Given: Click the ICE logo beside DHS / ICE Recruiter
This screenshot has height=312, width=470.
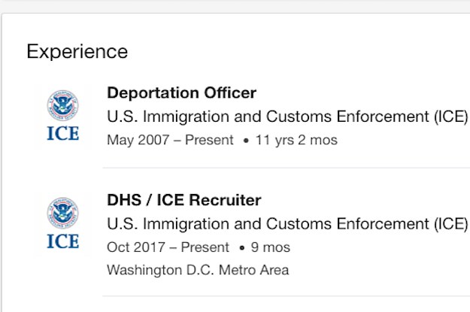Looking at the screenshot, I should tap(62, 223).
